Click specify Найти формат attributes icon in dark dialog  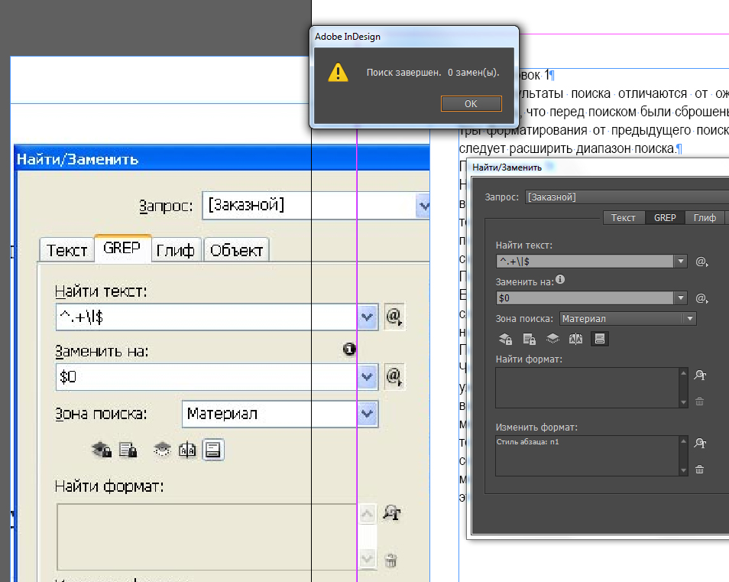pyautogui.click(x=699, y=375)
